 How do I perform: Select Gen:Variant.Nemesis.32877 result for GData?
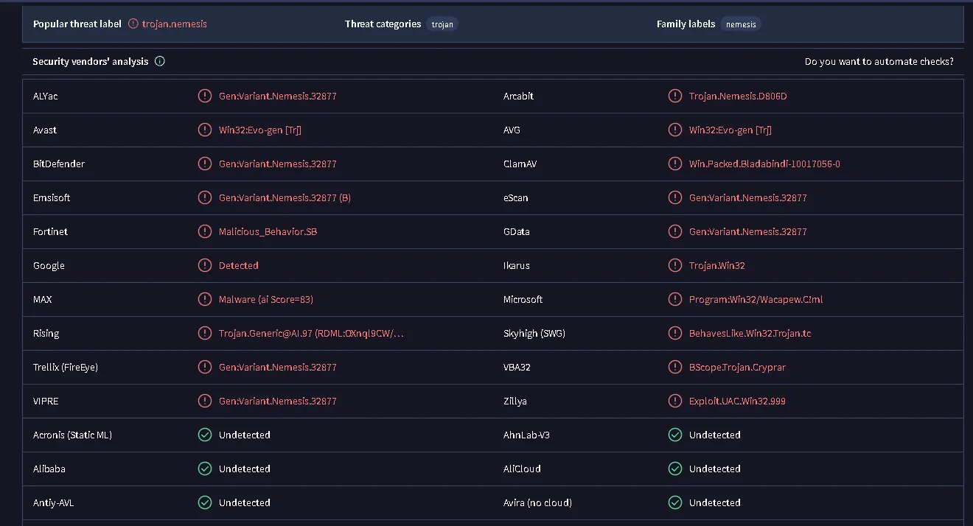pyautogui.click(x=748, y=231)
